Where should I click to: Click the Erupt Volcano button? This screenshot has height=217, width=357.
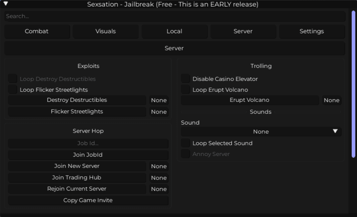(x=250, y=100)
